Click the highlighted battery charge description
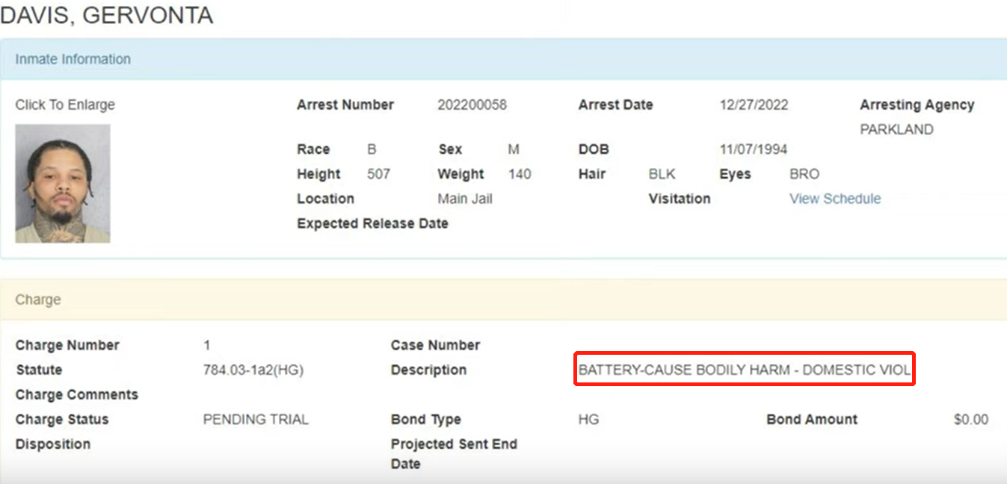The width and height of the screenshot is (1007, 484). click(x=744, y=370)
